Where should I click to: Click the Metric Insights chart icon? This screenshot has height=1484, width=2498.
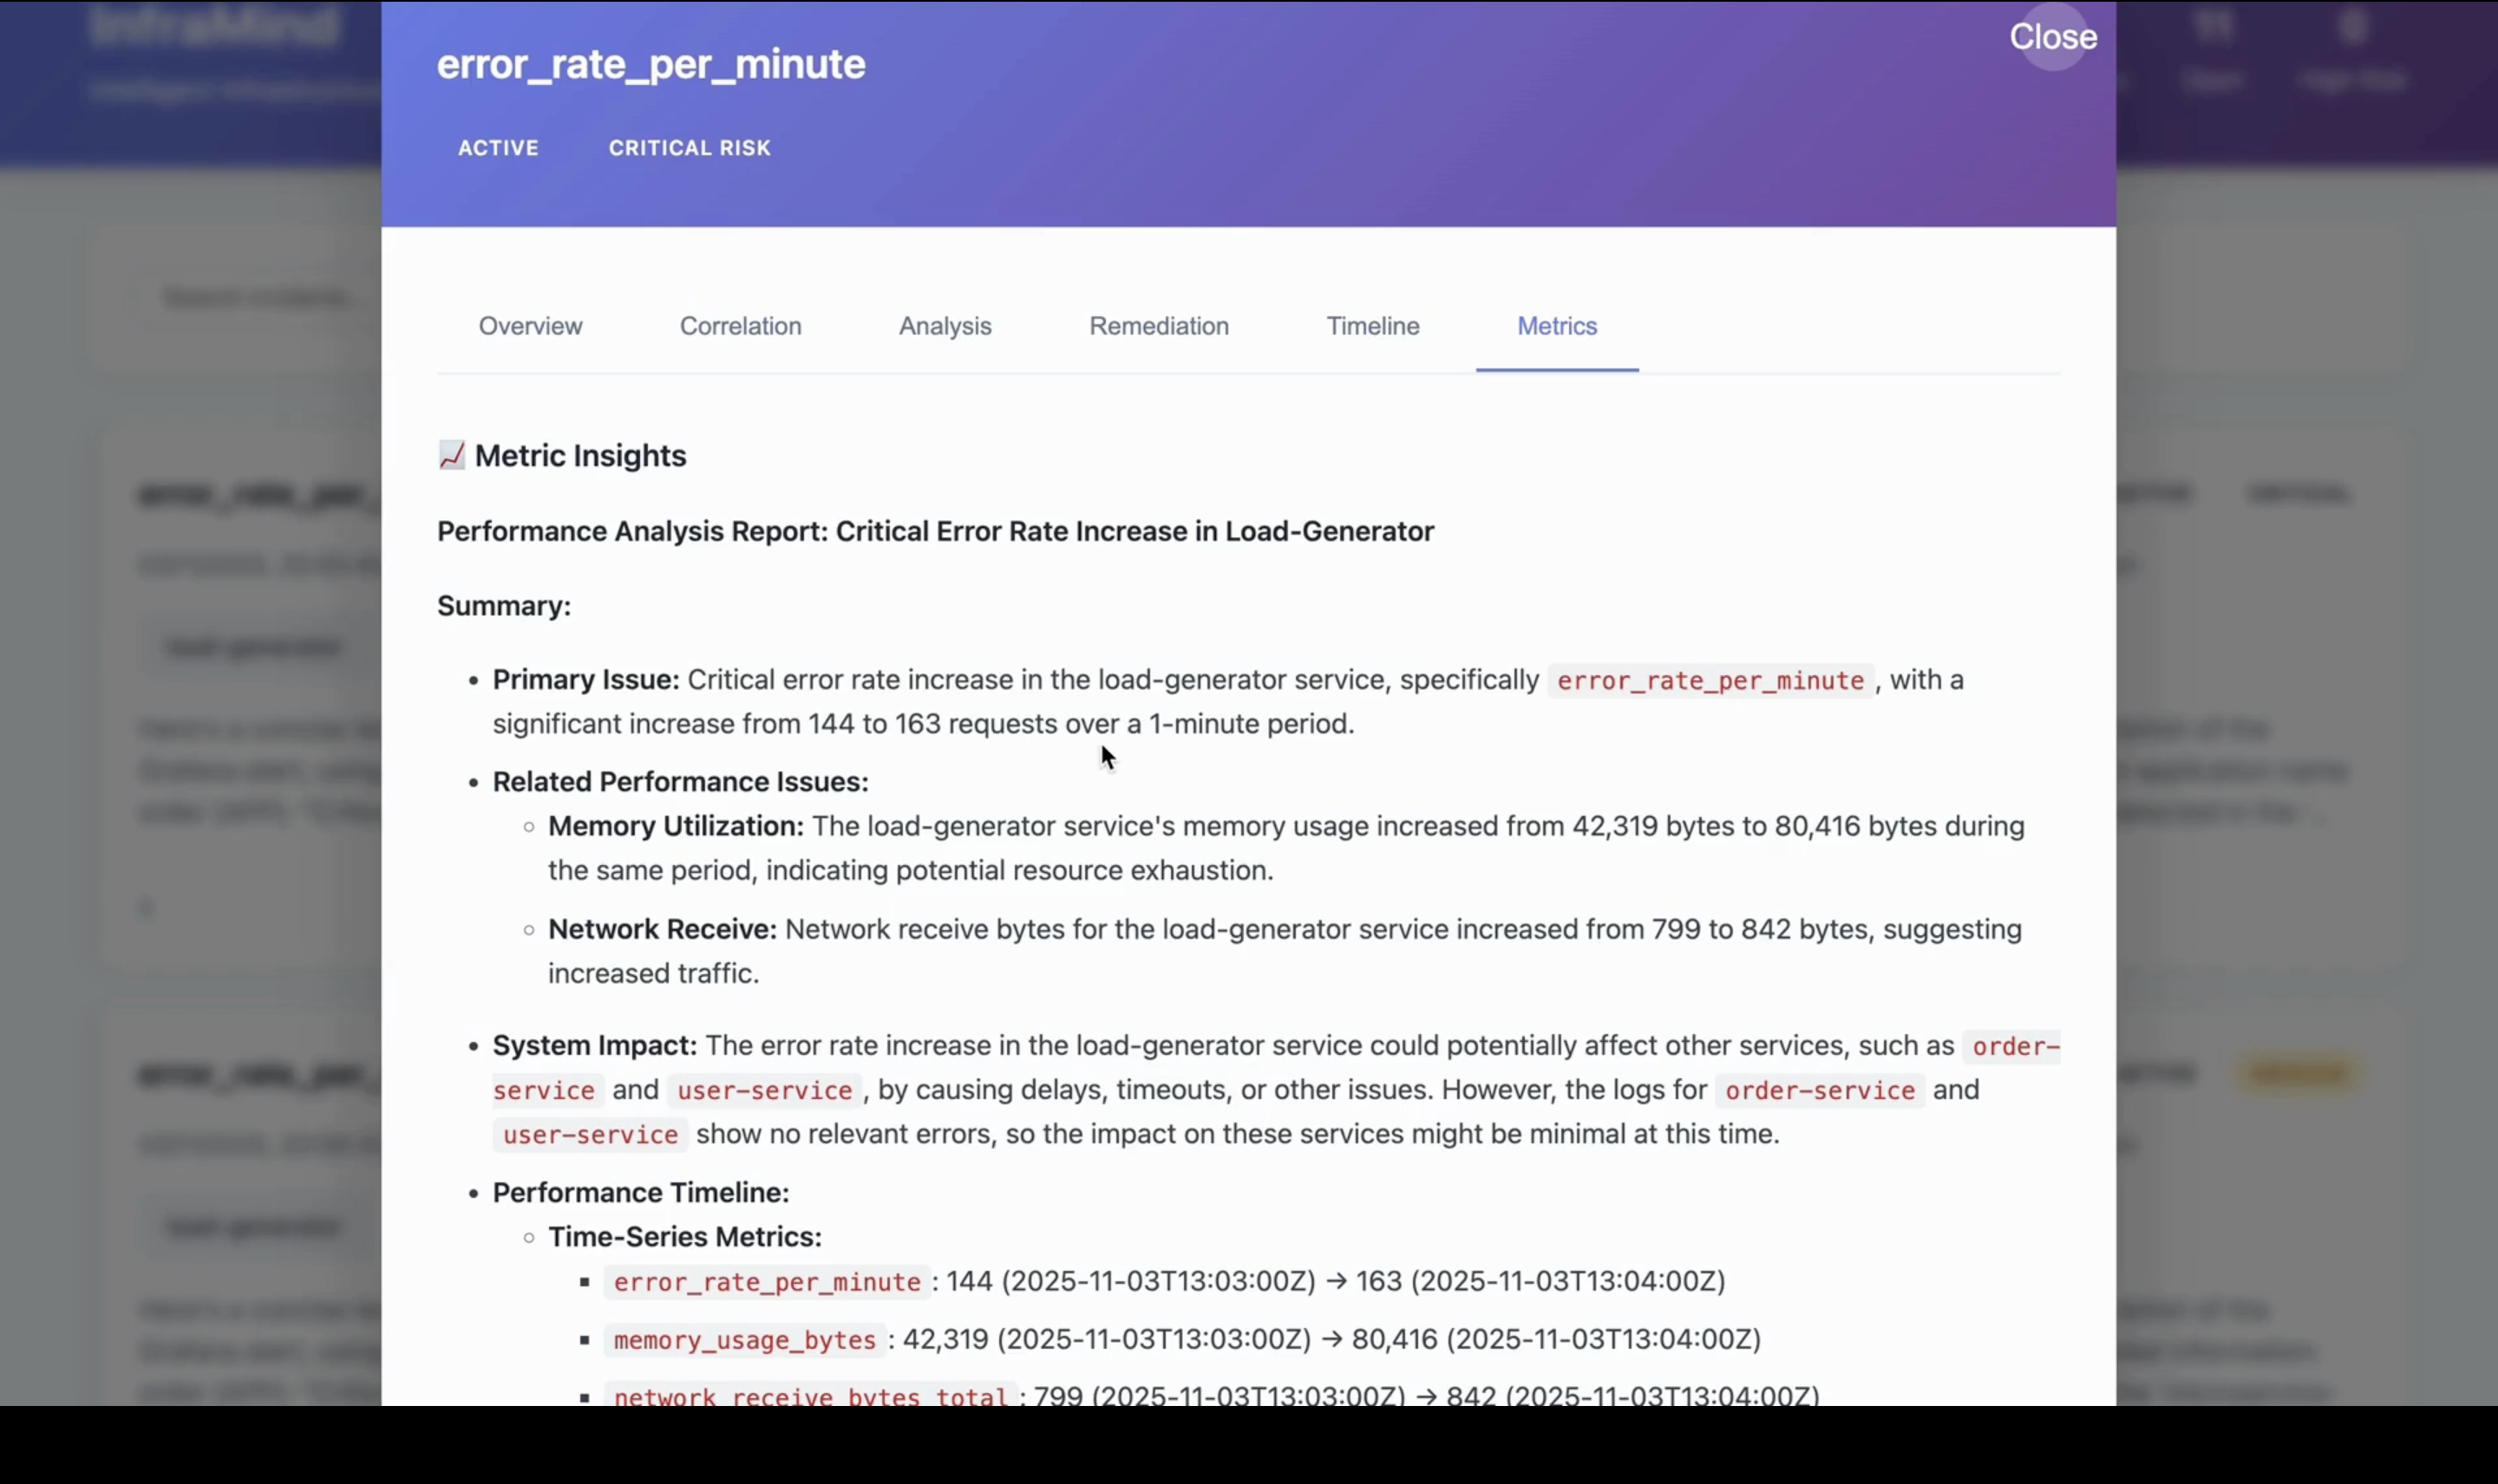(451, 456)
